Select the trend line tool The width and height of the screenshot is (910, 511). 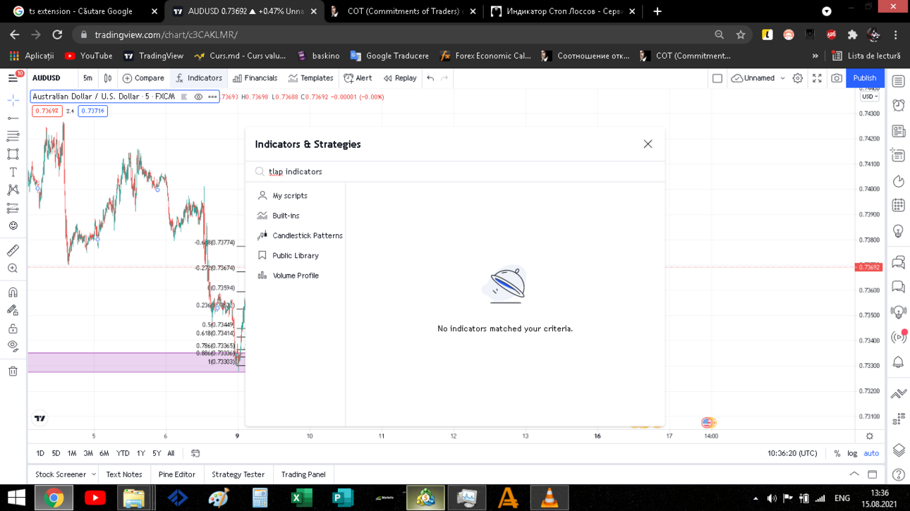[x=13, y=118]
